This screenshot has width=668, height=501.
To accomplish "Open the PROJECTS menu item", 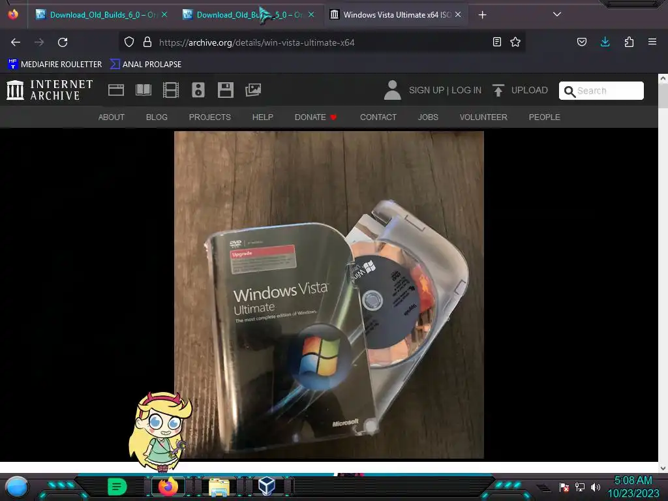I will pos(210,117).
